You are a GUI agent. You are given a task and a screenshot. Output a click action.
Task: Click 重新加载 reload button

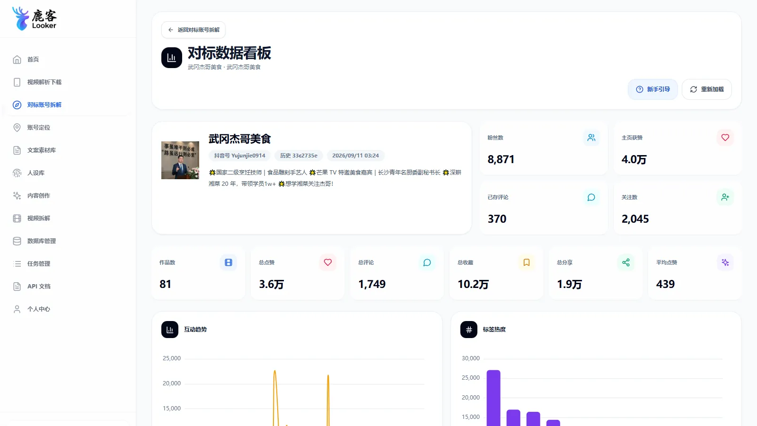pos(707,89)
